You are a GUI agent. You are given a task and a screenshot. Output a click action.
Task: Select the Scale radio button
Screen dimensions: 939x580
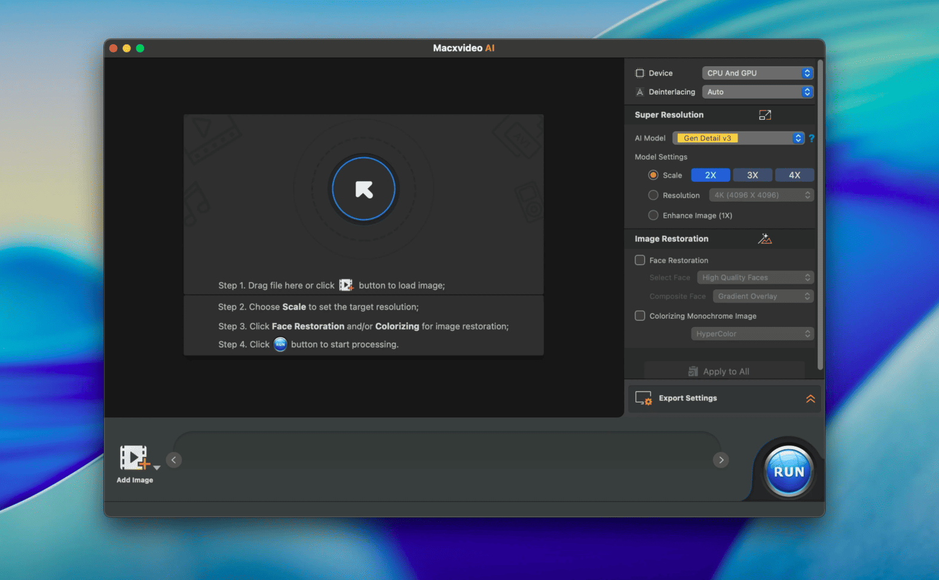pos(653,175)
